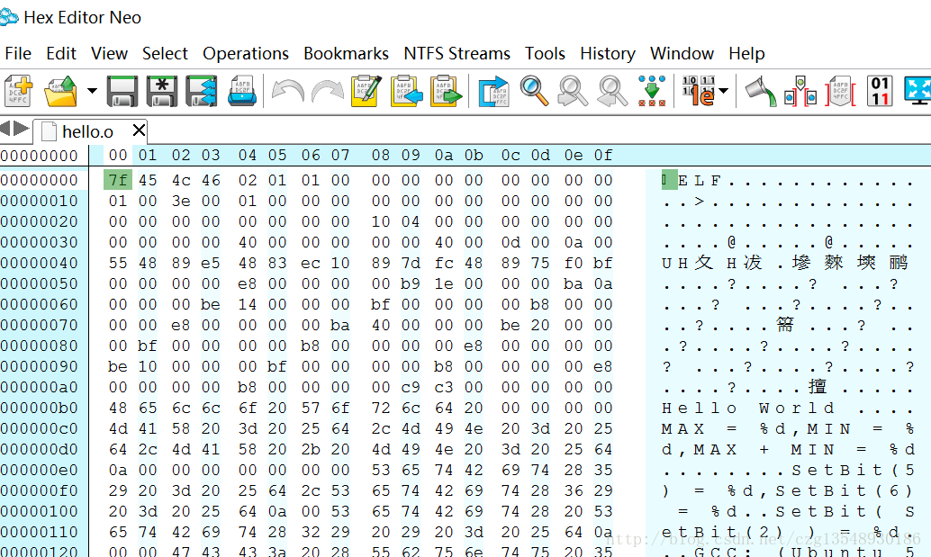Expand the Open file dropdown arrow

click(92, 91)
